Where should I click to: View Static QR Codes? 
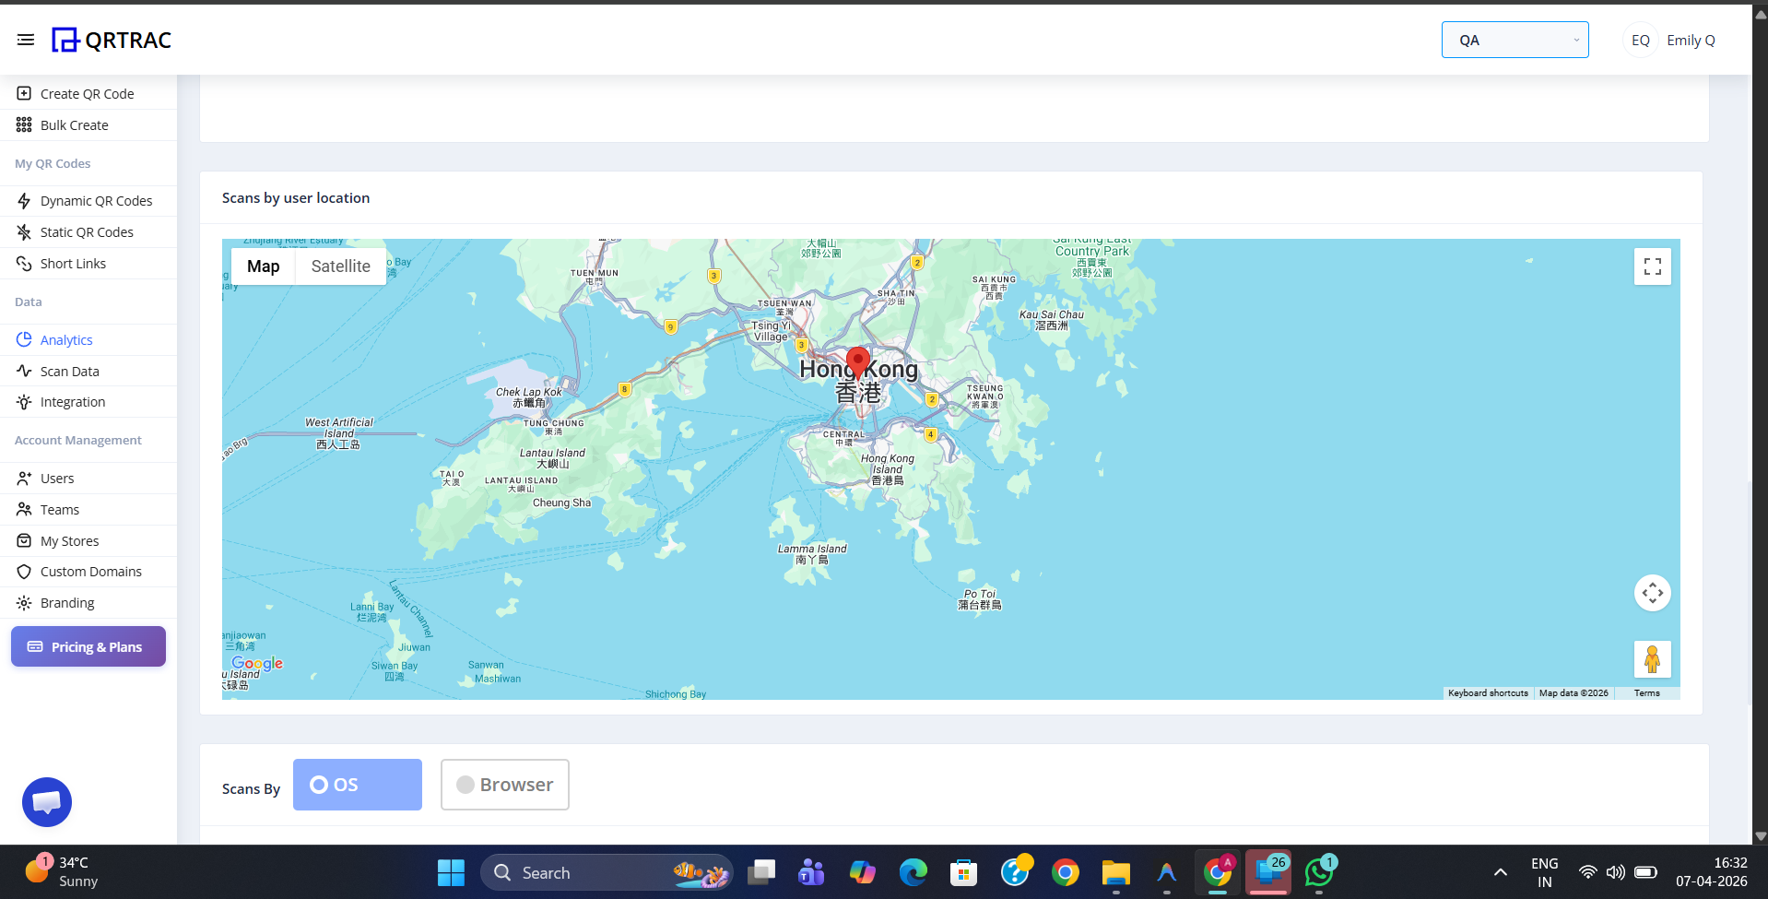tap(86, 231)
